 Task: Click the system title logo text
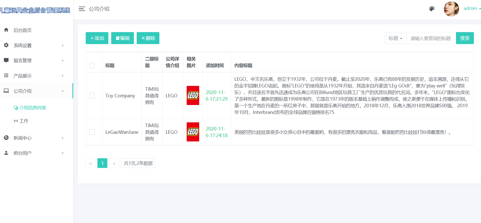coord(35,10)
